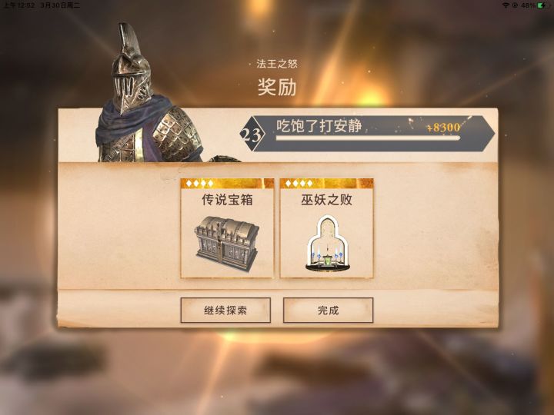Tap the 巫妖之败 card title text

(x=326, y=200)
